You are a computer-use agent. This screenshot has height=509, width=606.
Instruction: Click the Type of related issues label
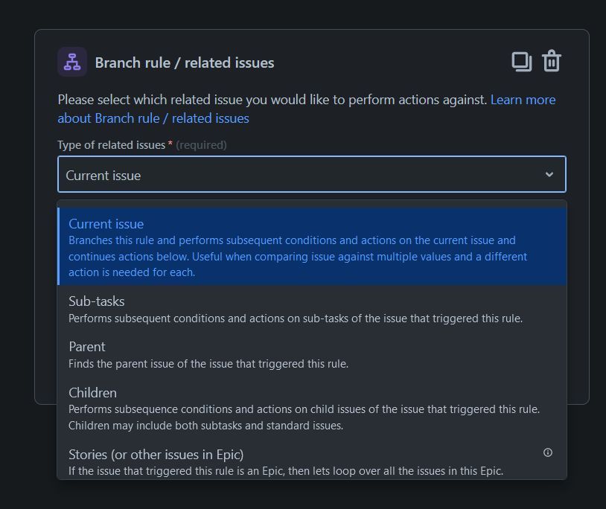point(112,145)
